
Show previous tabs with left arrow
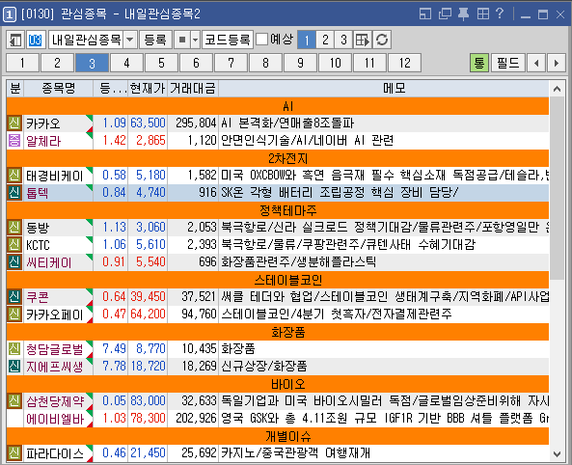pos(536,63)
